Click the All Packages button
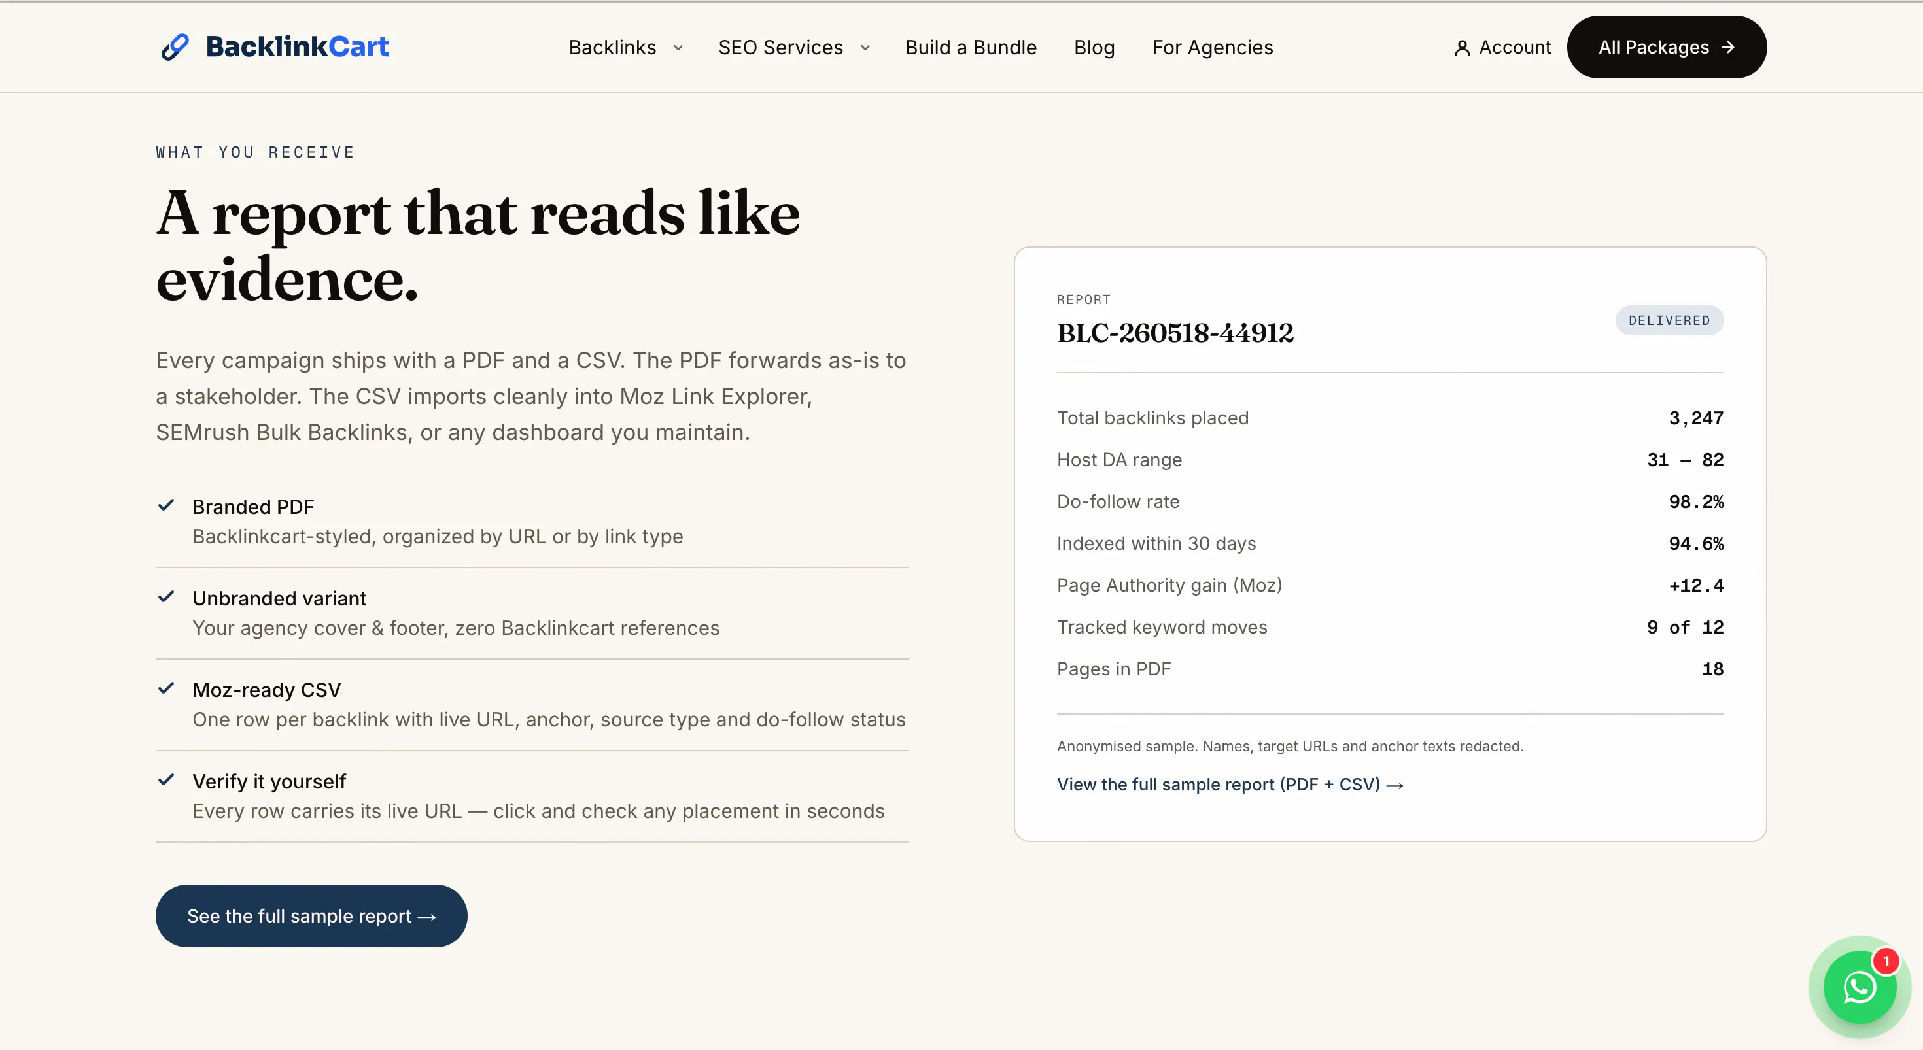This screenshot has height=1050, width=1923. point(1666,47)
